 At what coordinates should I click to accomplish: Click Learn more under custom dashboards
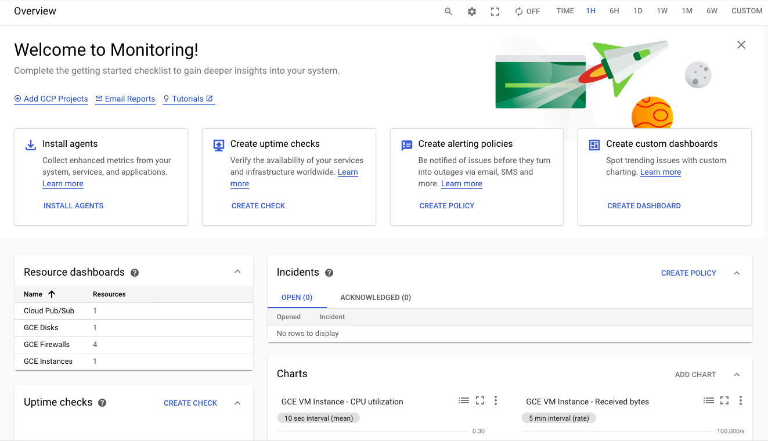click(661, 172)
